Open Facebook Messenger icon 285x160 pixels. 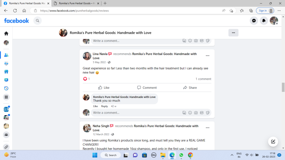tap(254, 21)
